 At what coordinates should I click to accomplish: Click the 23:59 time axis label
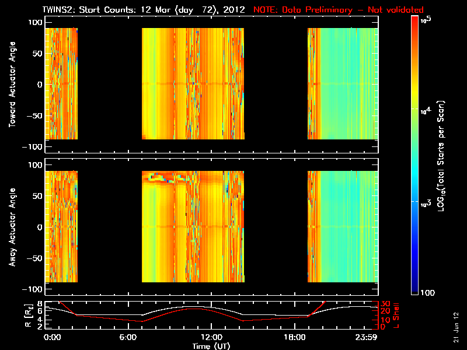click(368, 337)
